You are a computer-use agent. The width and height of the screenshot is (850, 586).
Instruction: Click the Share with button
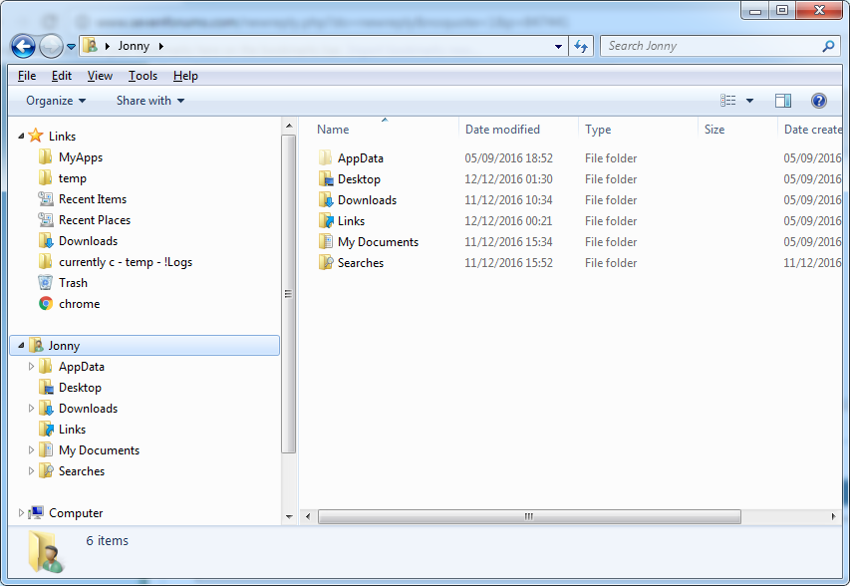[x=150, y=101]
